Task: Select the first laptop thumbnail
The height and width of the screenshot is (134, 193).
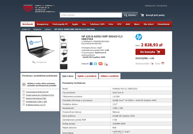Action: 64,39
